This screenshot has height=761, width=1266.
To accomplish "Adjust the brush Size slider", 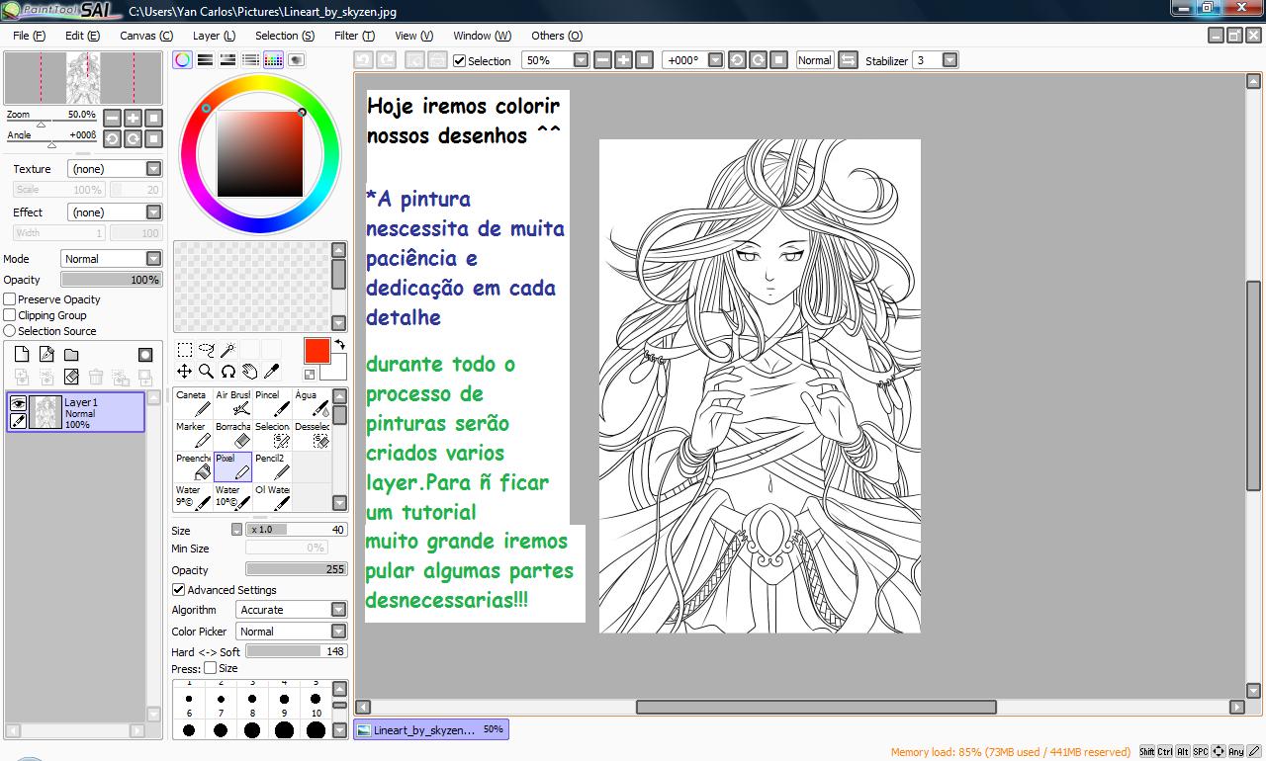I will pos(297,530).
